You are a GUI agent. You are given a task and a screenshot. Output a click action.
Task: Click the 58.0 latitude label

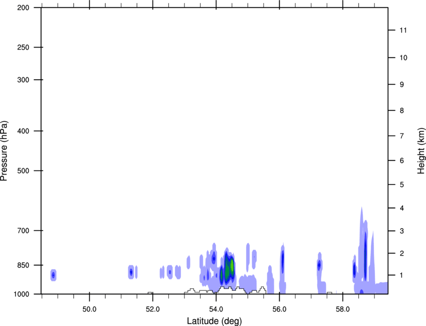click(x=343, y=309)
